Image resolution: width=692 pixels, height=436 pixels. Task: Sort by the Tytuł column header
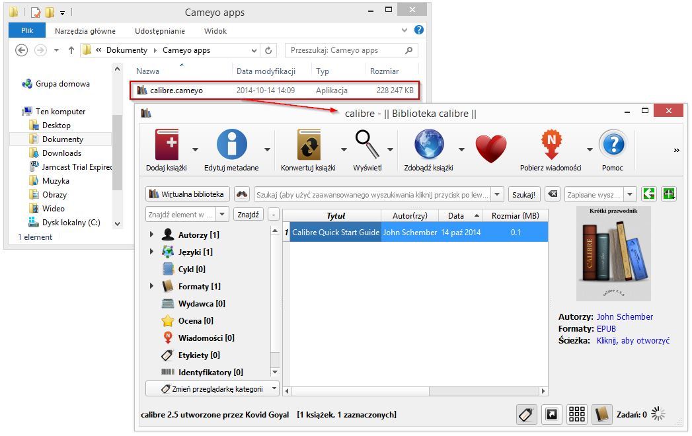point(336,216)
